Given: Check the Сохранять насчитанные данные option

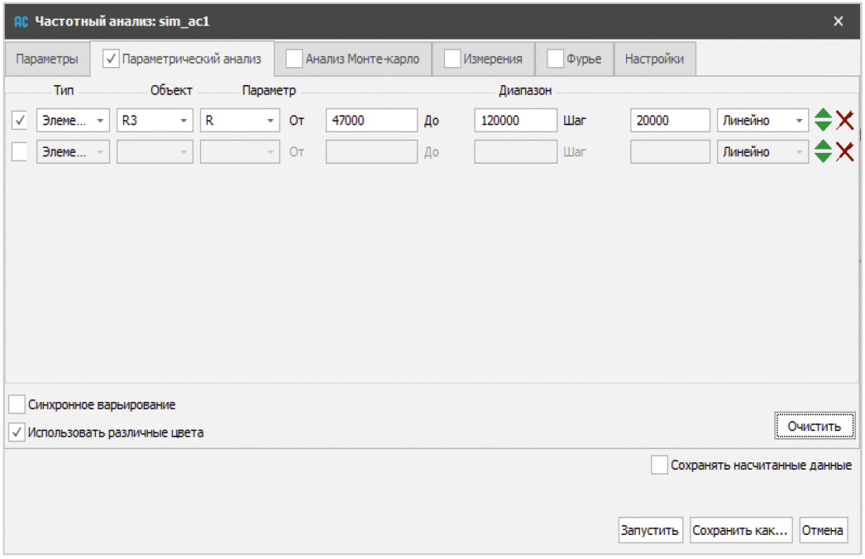Looking at the screenshot, I should (659, 466).
